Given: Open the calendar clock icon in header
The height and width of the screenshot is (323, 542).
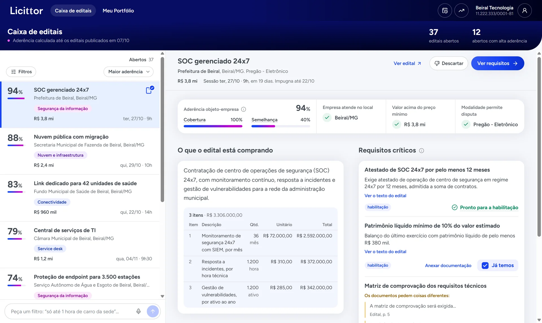Looking at the screenshot, I should coord(445,11).
